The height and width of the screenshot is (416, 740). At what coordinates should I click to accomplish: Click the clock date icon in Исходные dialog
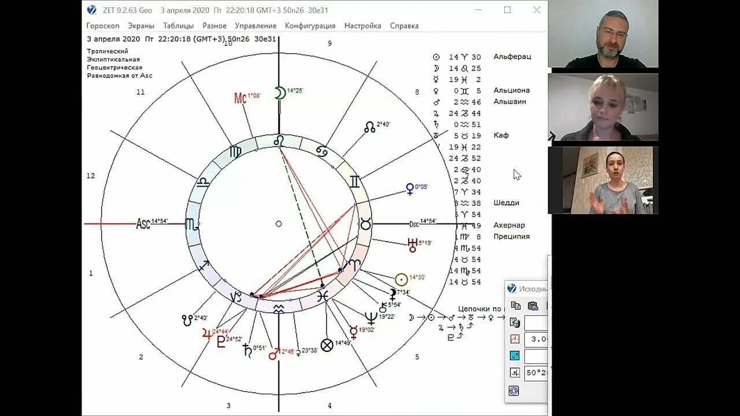(514, 339)
